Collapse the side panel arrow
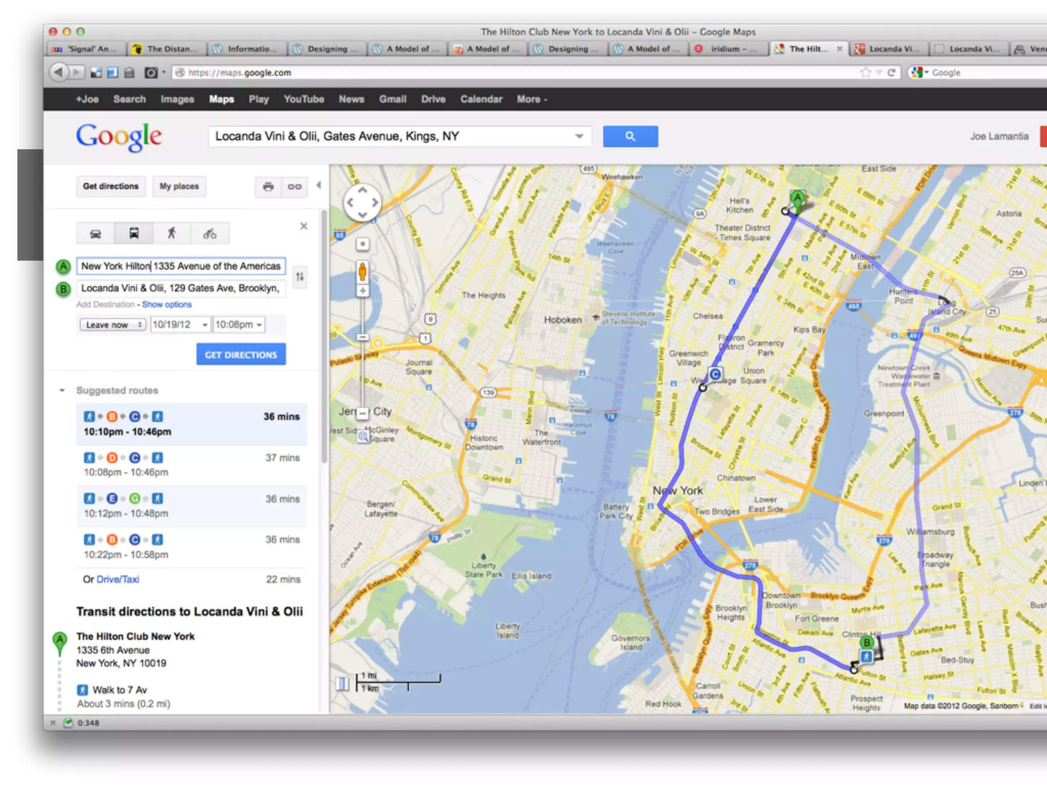Screen dimensions: 1047x785 click(318, 185)
